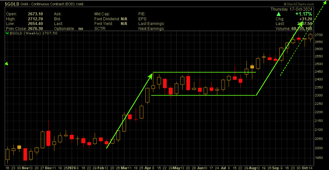Click the 'EPS:' label

(142, 19)
